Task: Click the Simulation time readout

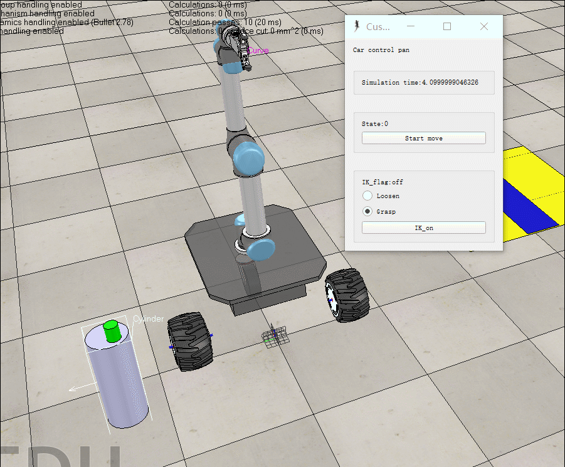Action: pyautogui.click(x=420, y=83)
